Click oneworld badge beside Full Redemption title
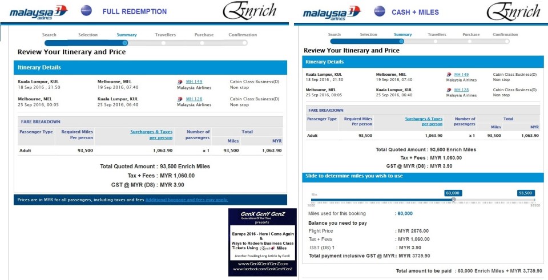Screen dimensions: 548x280 pos(86,10)
